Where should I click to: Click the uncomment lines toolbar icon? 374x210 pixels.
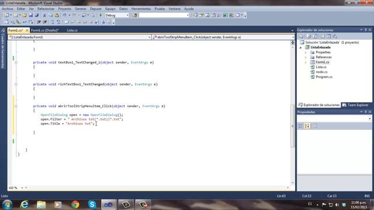pyautogui.click(x=58, y=22)
